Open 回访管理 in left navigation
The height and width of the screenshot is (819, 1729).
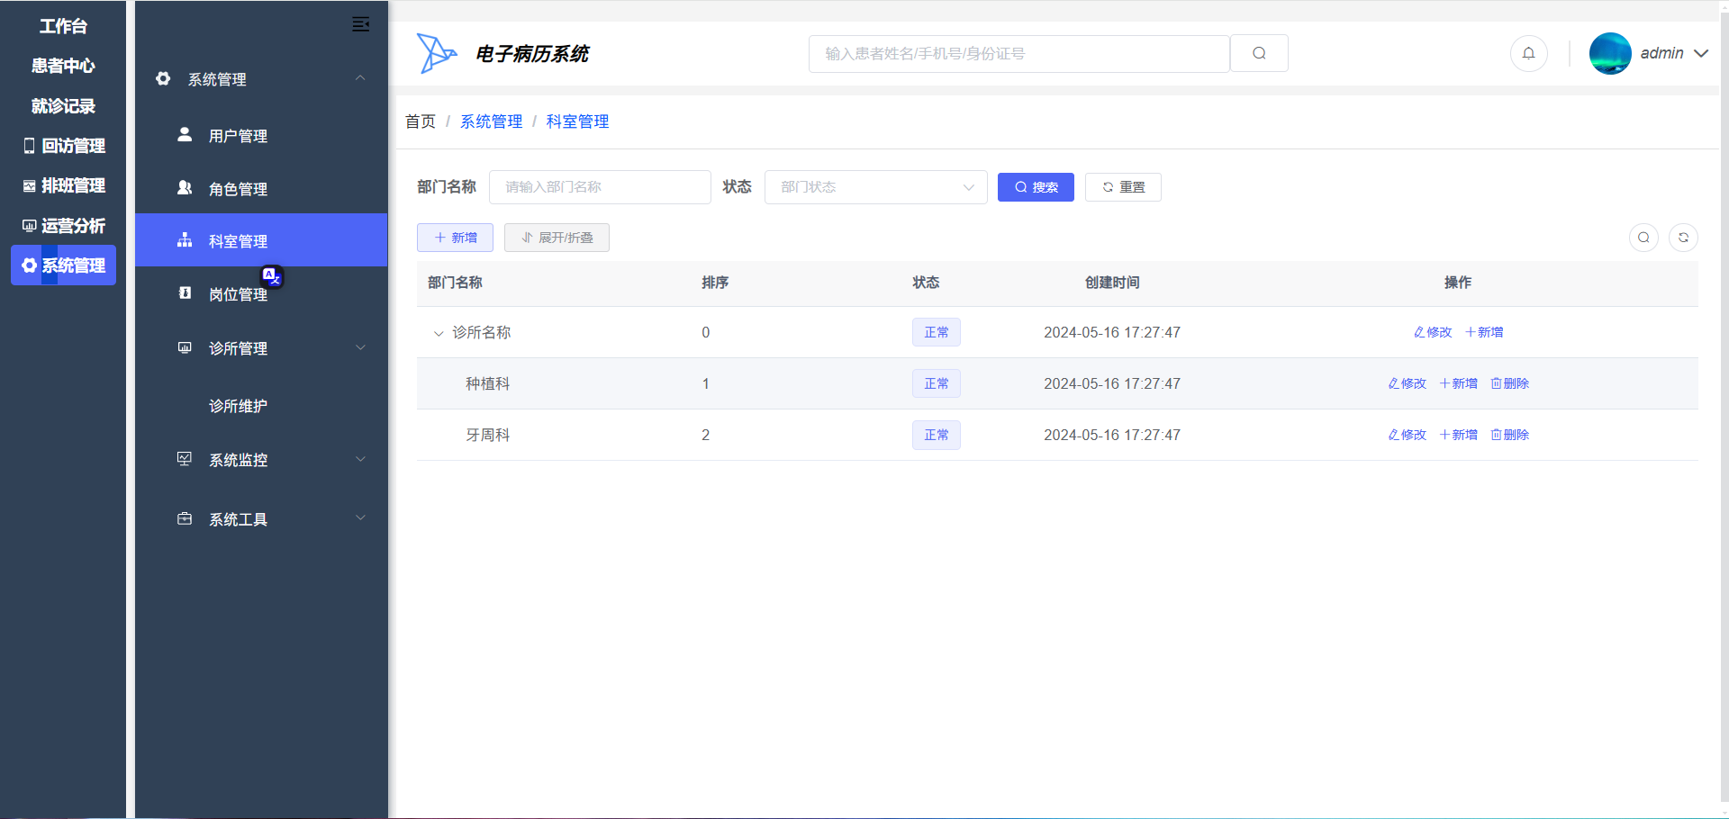click(63, 146)
